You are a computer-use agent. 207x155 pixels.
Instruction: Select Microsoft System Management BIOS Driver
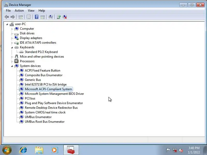coord(54,94)
